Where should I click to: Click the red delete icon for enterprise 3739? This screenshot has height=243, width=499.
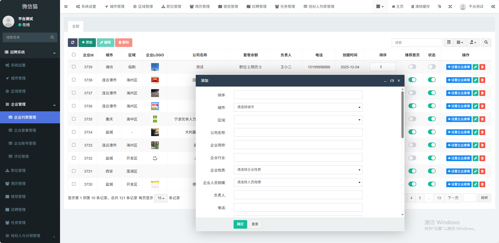(x=482, y=67)
